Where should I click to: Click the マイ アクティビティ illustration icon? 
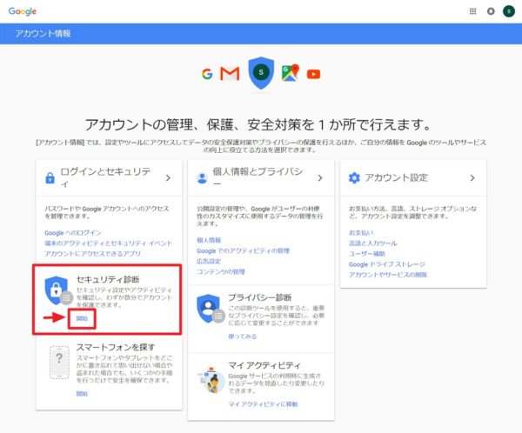point(211,379)
